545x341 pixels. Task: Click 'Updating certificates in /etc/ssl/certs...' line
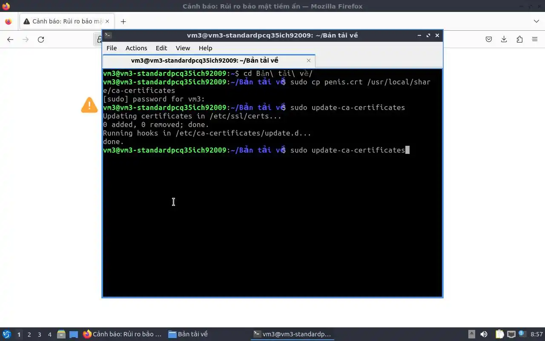[x=192, y=116]
